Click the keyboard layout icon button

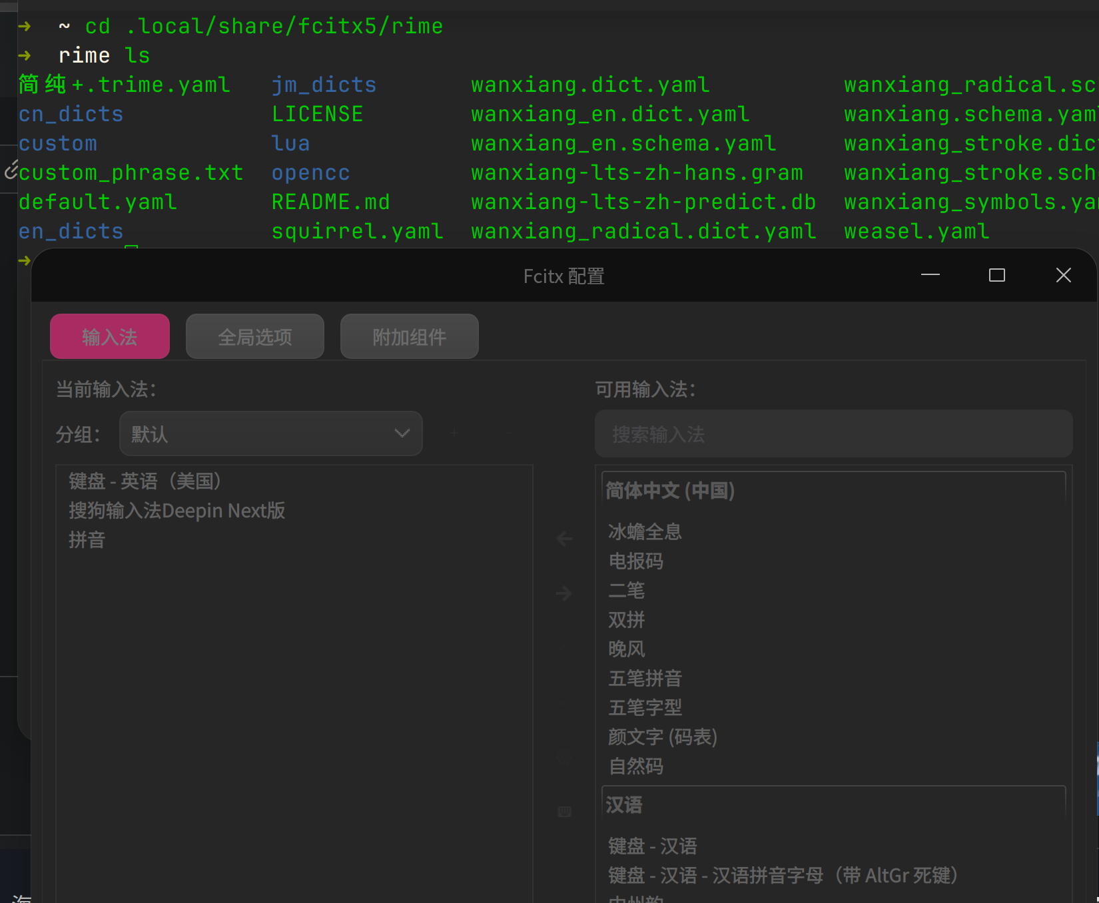pyautogui.click(x=564, y=811)
